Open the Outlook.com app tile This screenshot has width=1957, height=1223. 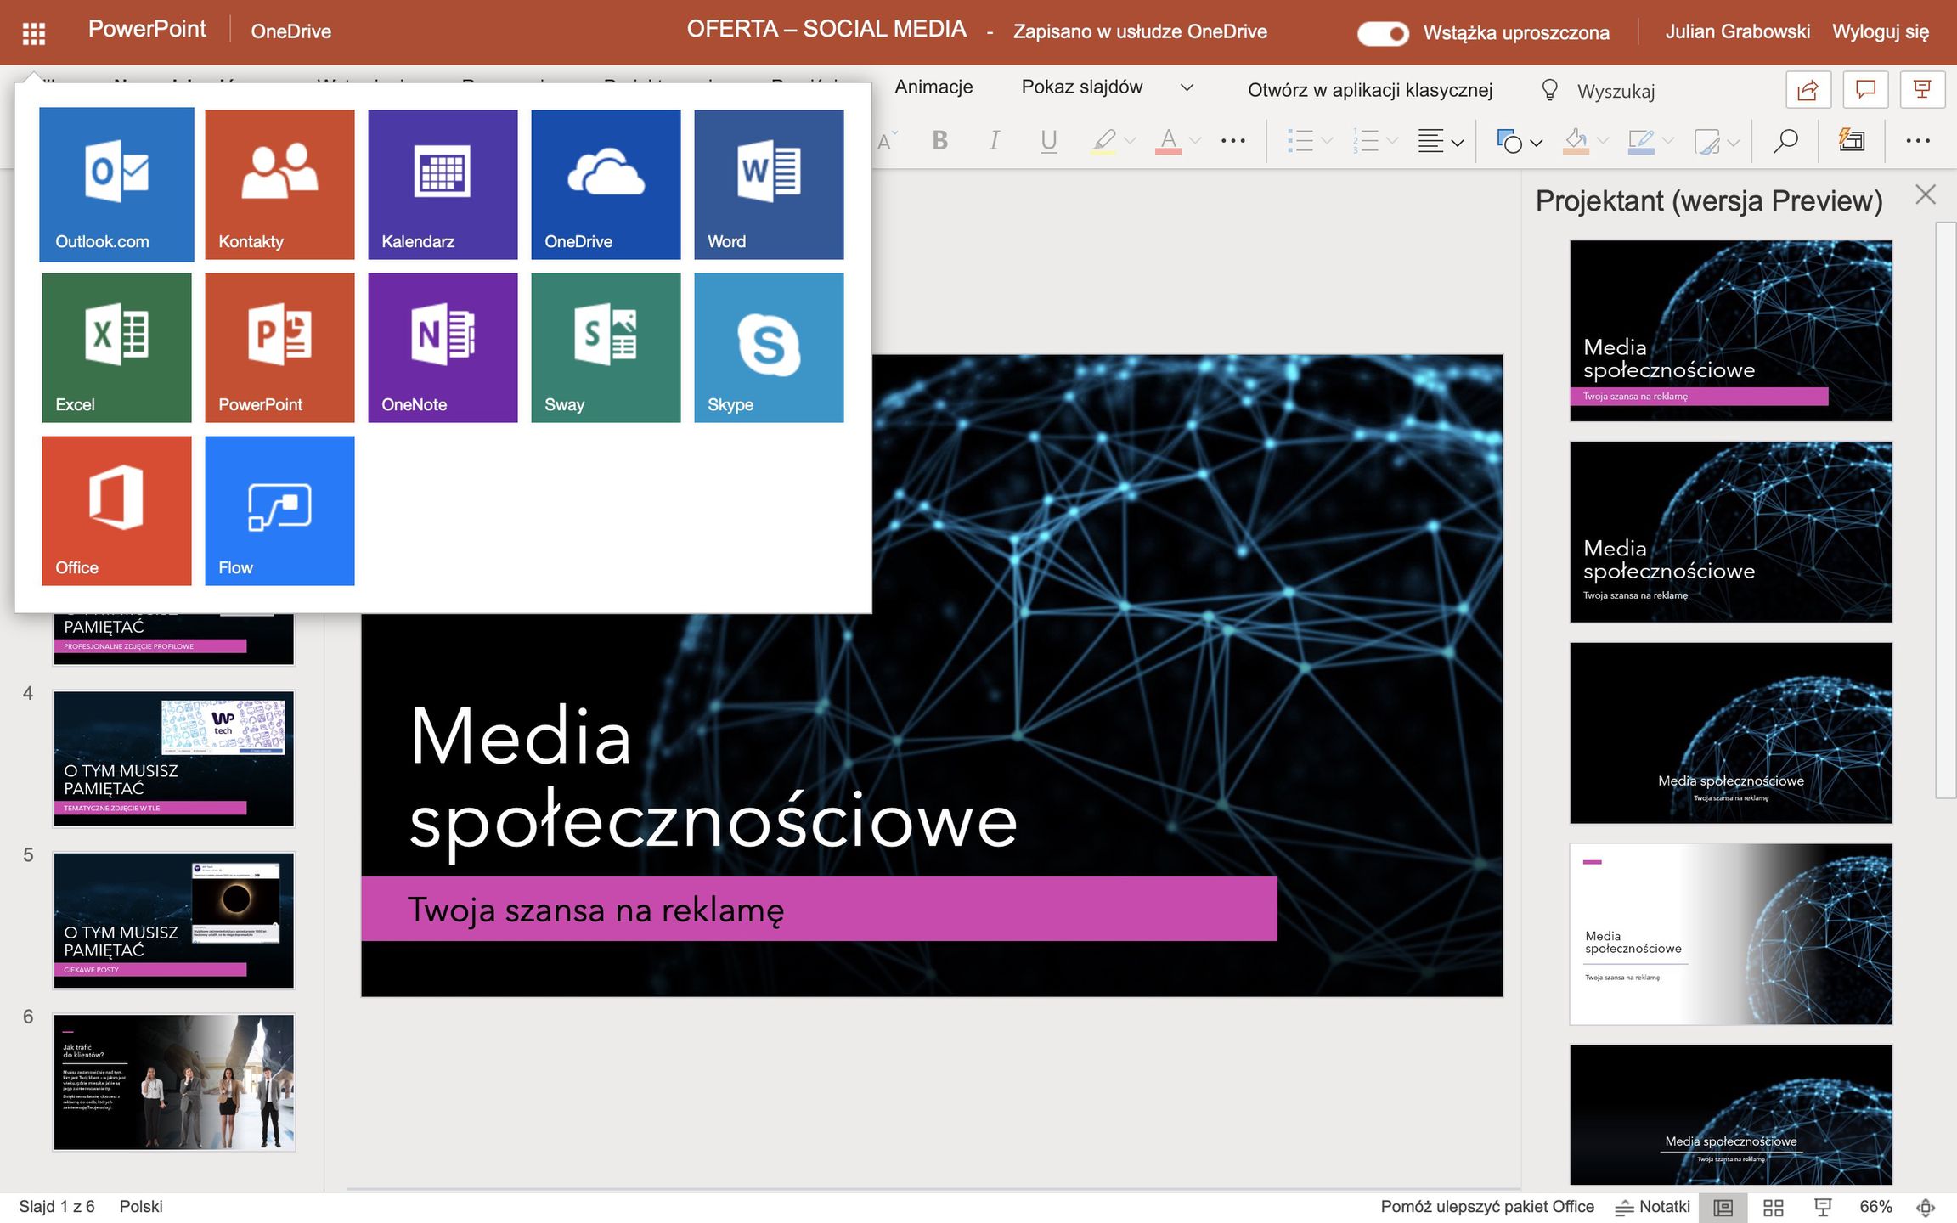tap(116, 184)
